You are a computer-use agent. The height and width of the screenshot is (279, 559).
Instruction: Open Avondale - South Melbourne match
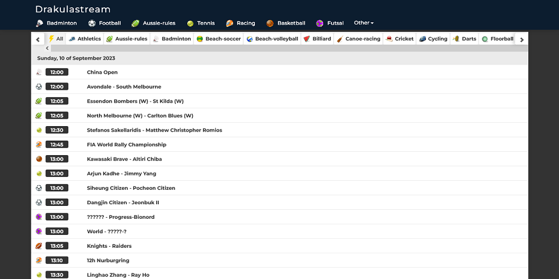click(x=124, y=87)
